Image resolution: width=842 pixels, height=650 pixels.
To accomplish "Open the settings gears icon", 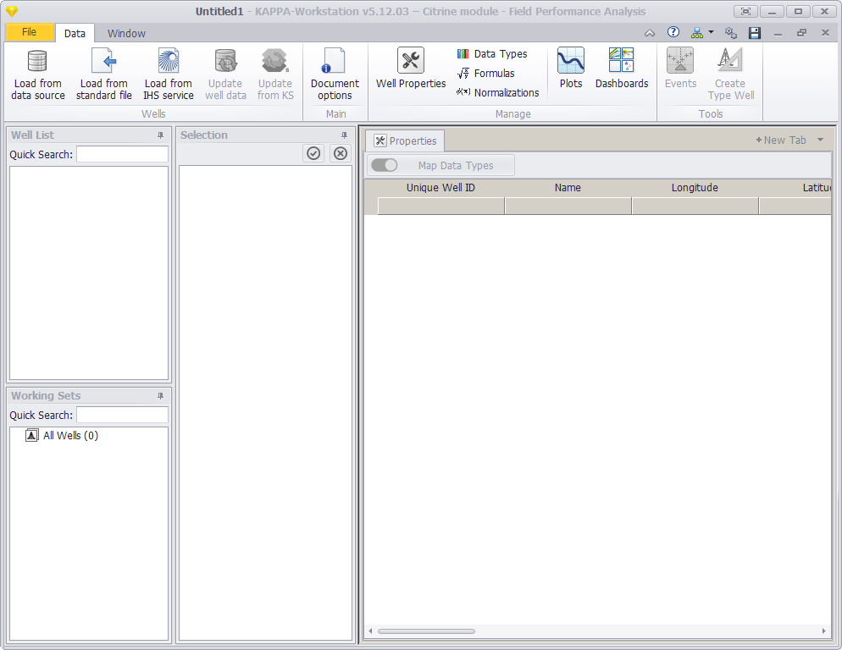I will pyautogui.click(x=730, y=33).
